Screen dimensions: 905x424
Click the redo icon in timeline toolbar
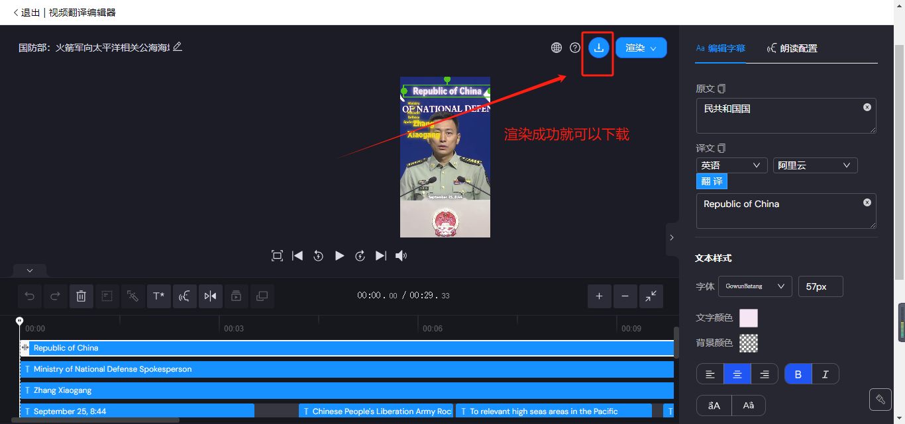(56, 296)
